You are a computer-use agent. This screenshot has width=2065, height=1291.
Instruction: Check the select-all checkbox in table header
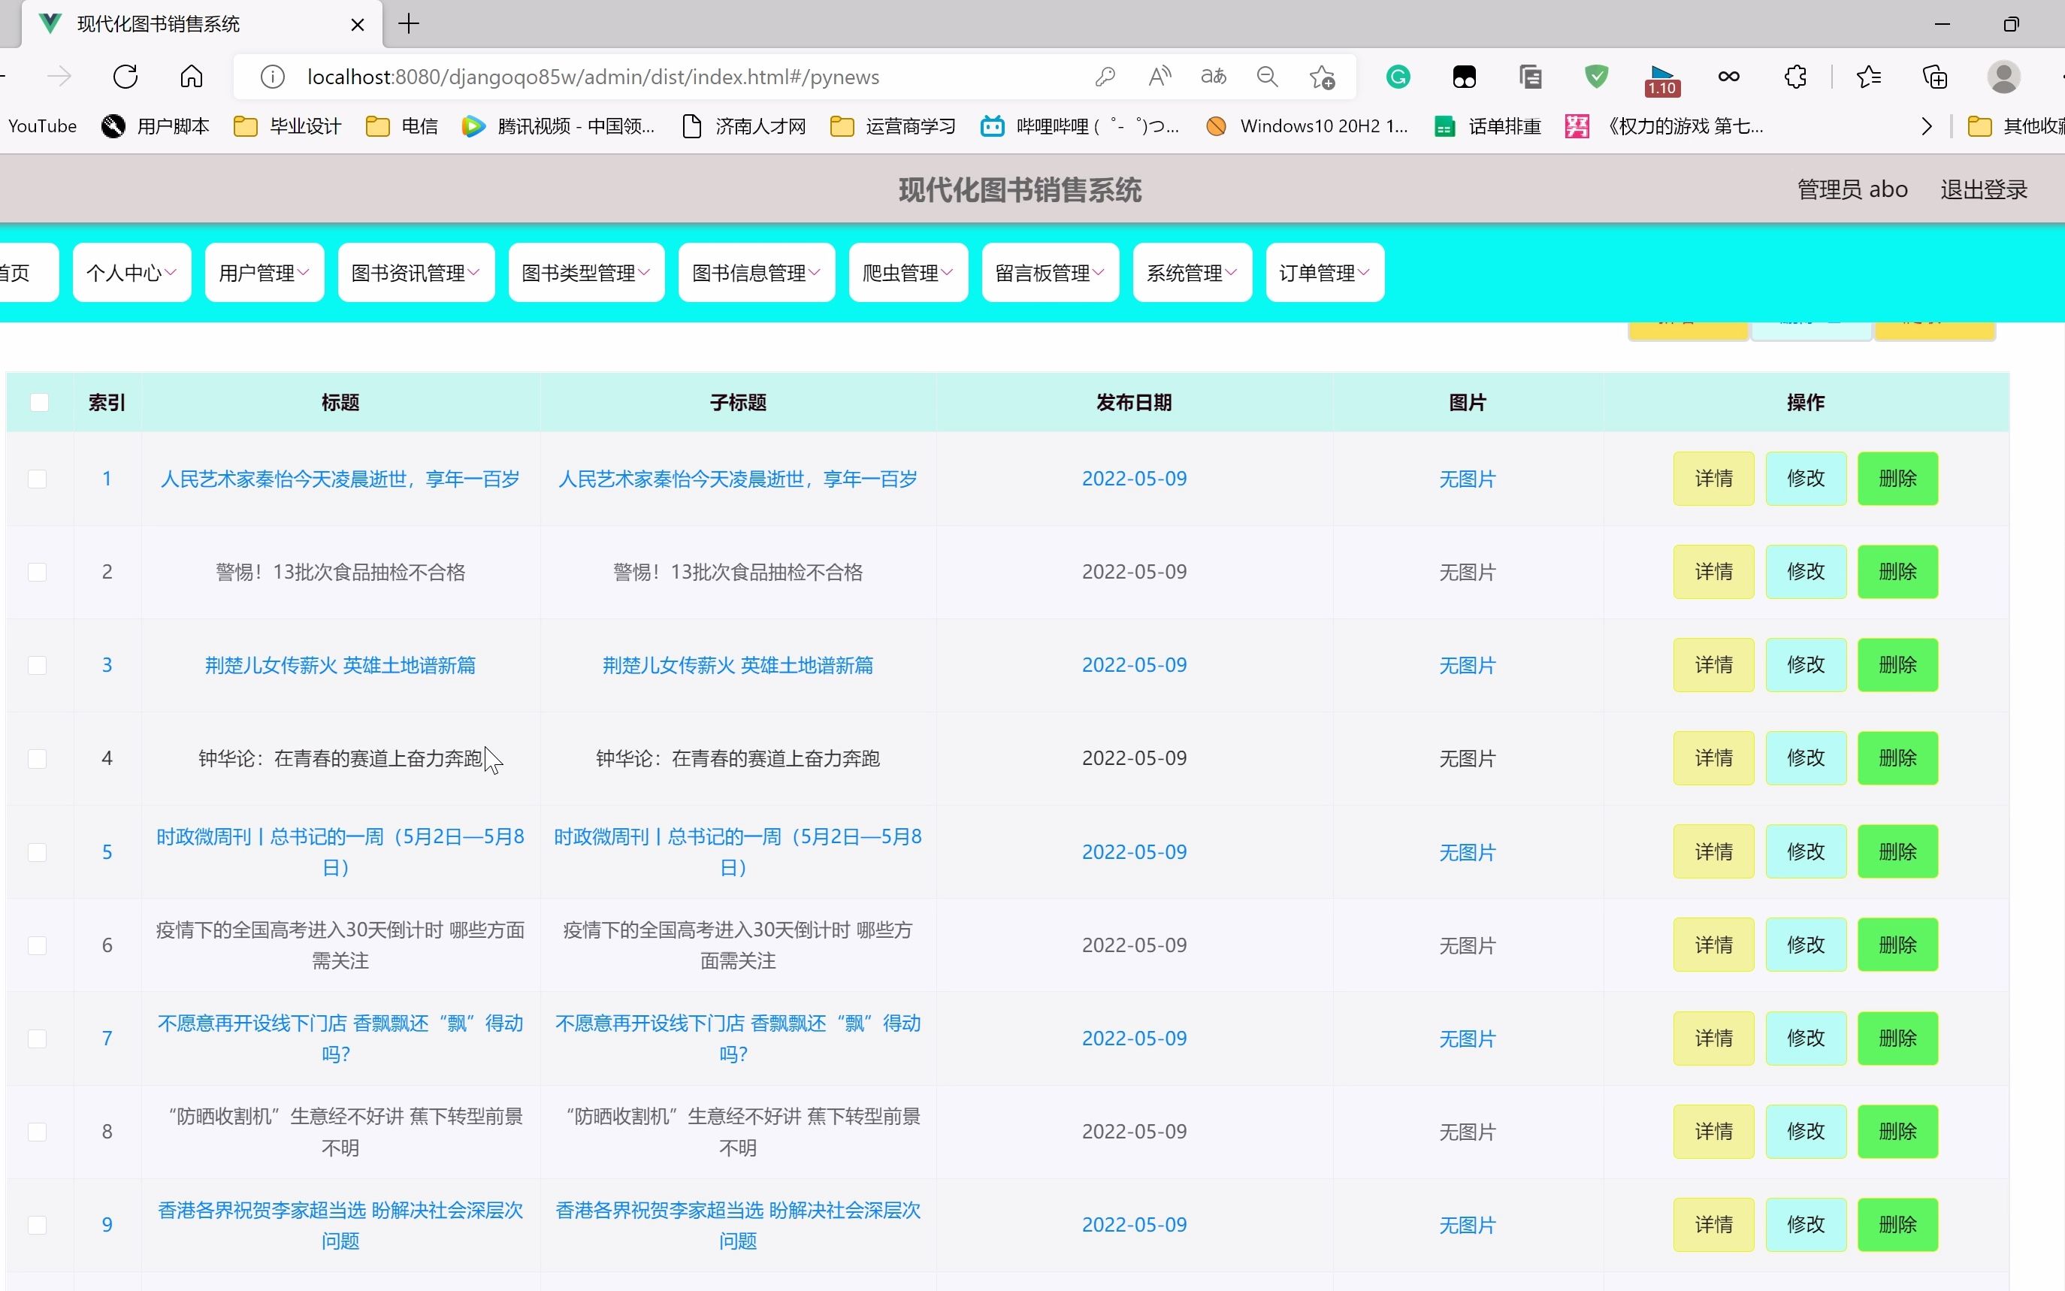[39, 401]
